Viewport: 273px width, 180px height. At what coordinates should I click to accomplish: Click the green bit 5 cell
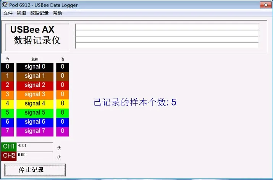7,114
